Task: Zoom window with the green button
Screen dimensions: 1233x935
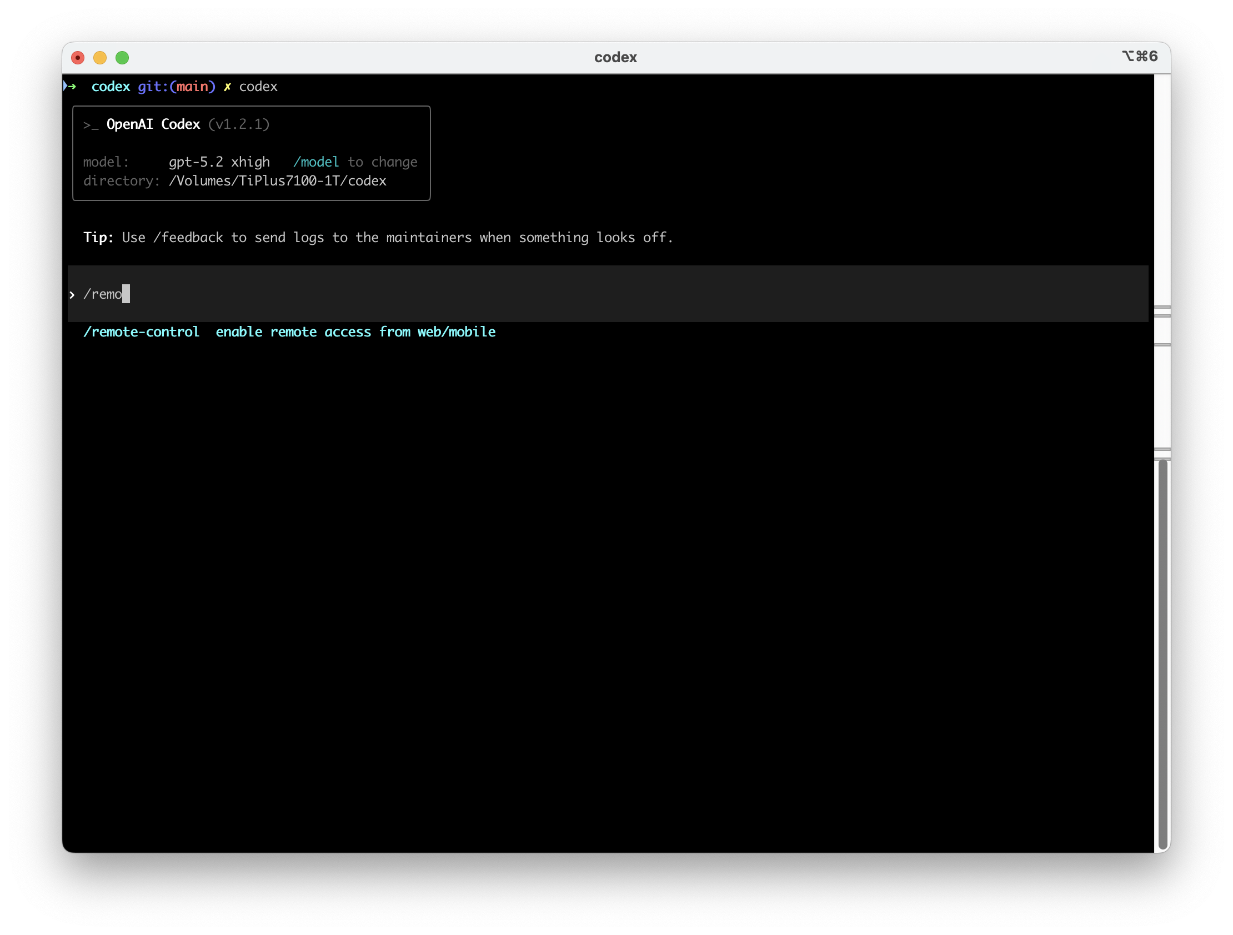Action: click(122, 58)
